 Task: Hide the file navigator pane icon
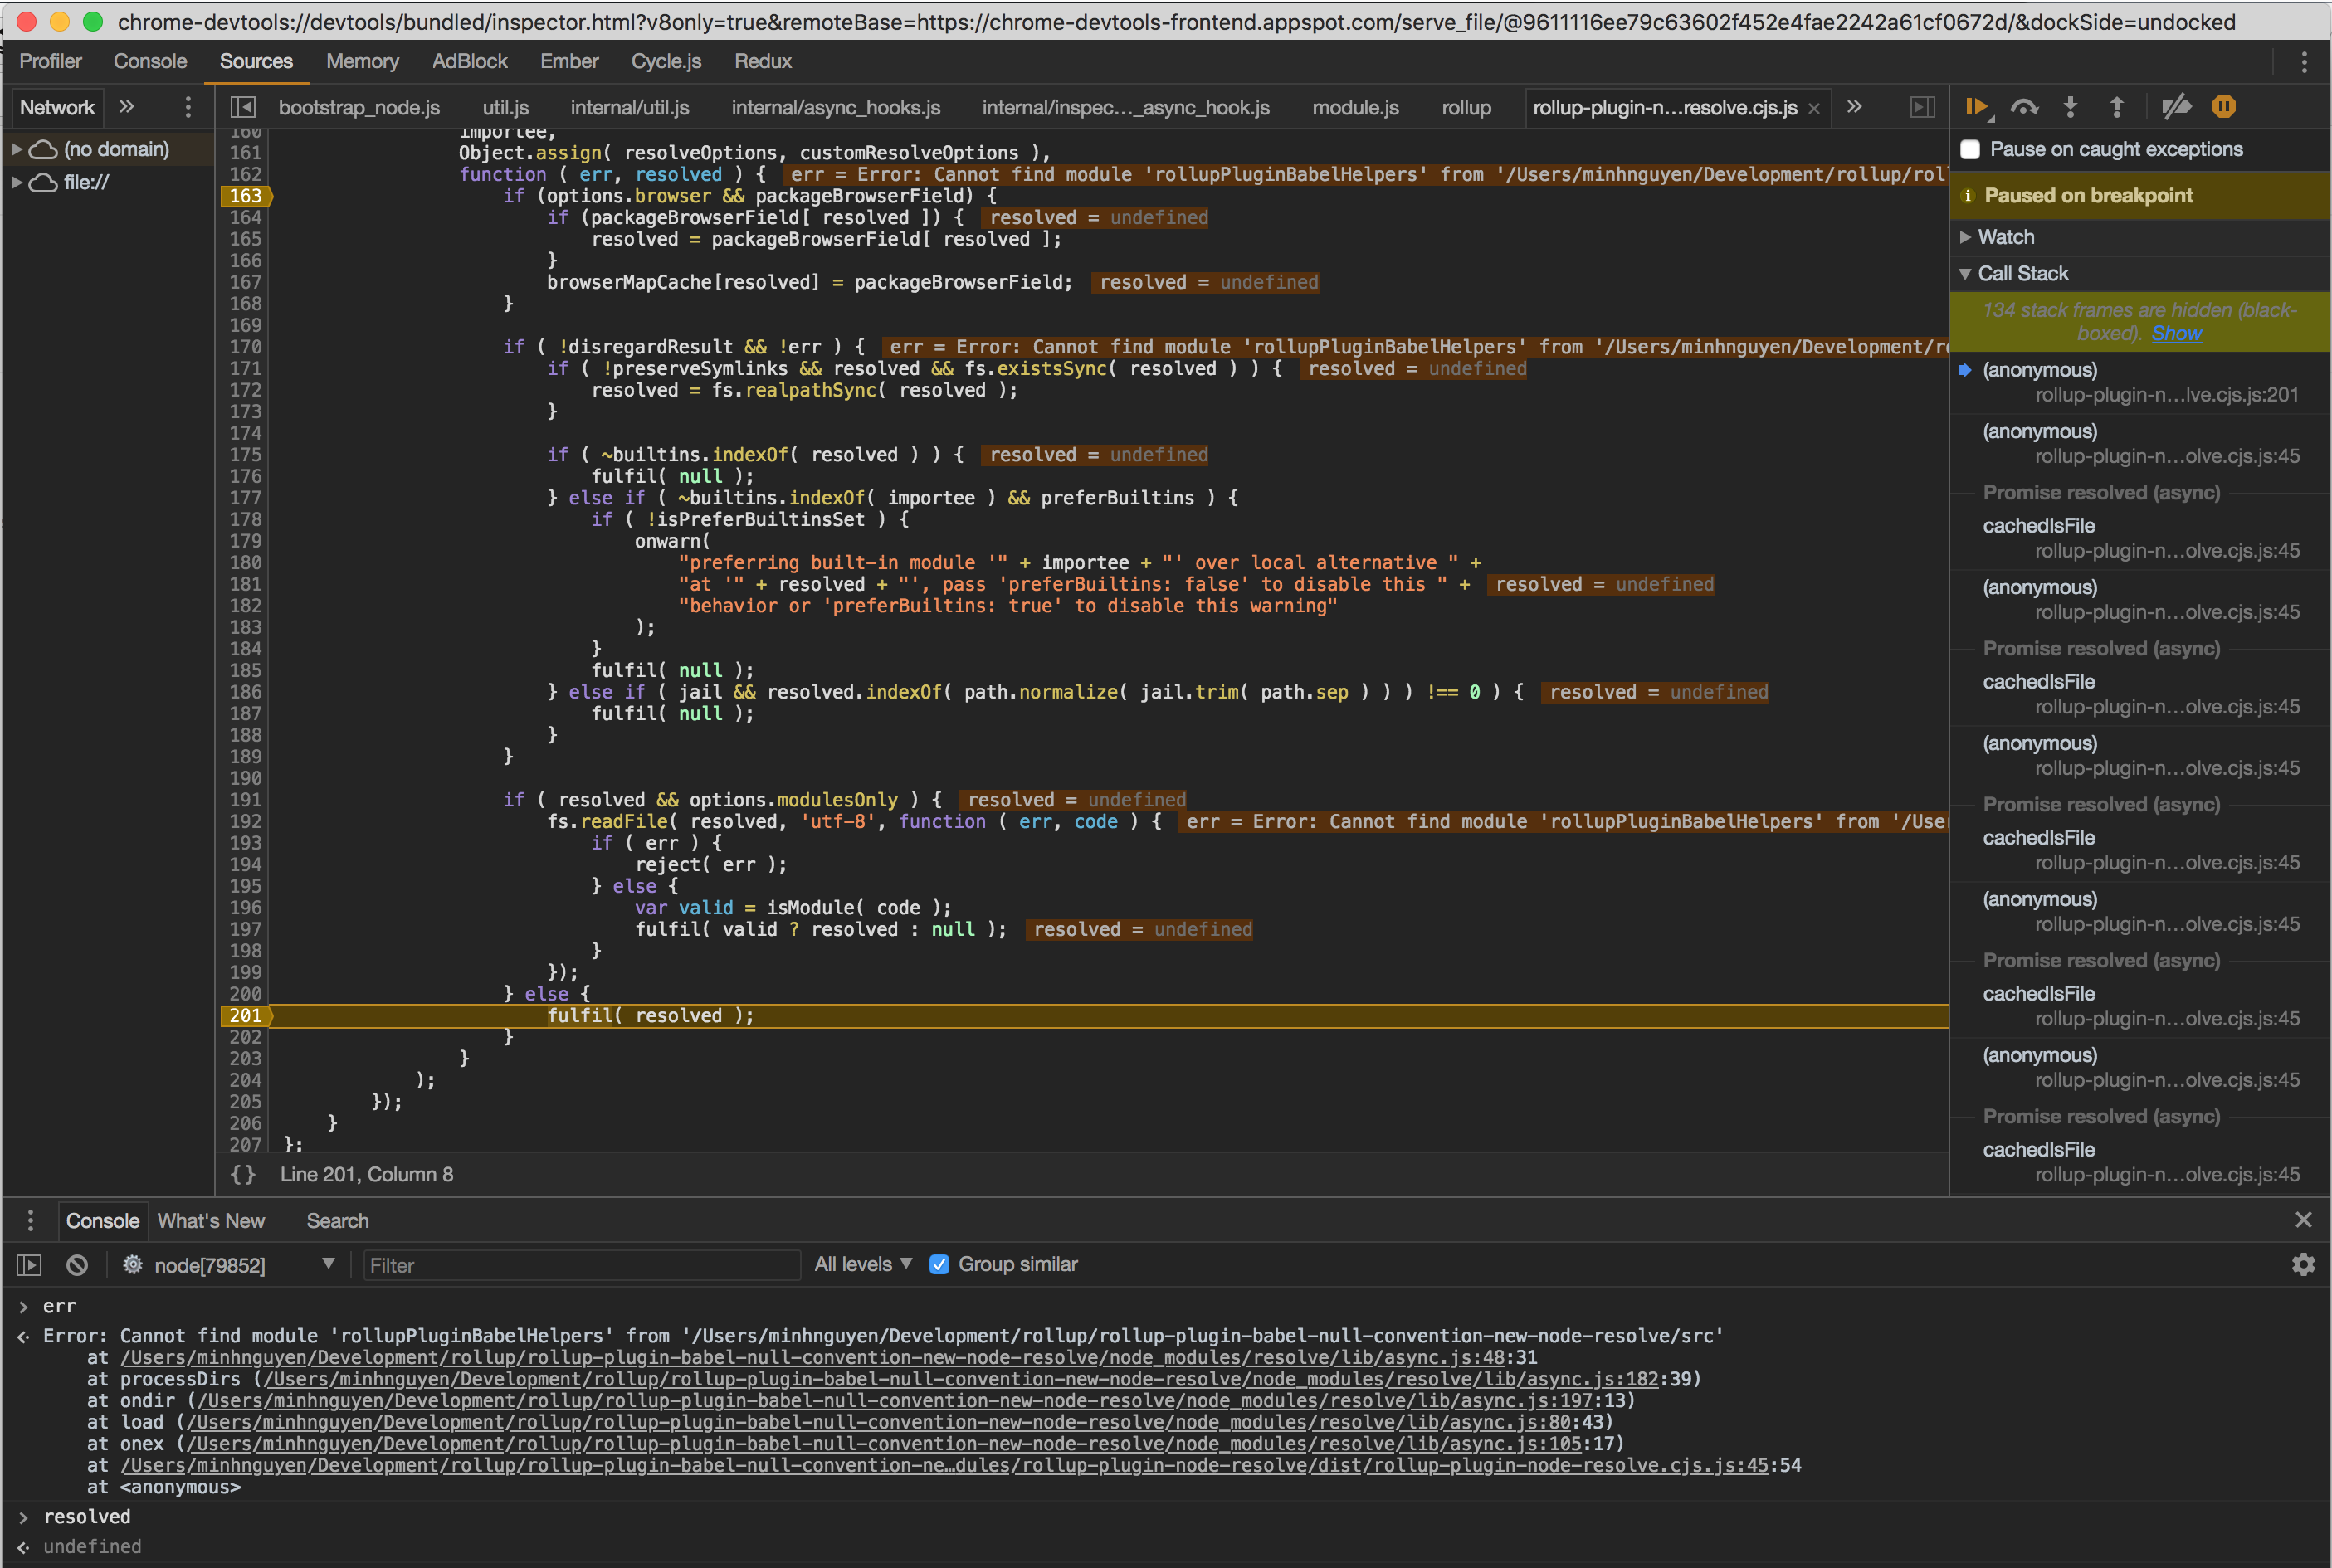[243, 107]
